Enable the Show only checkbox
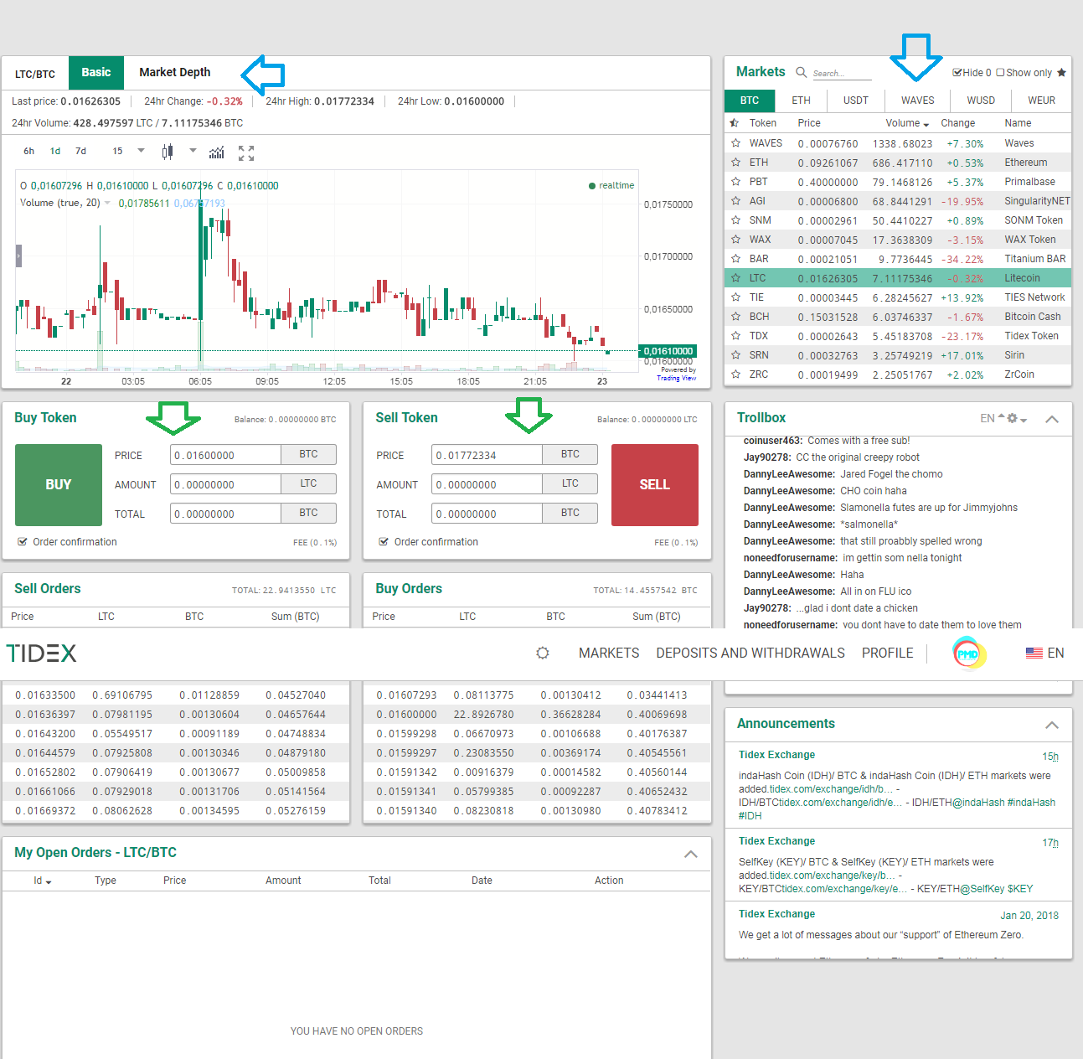This screenshot has height=1059, width=1083. pyautogui.click(x=1000, y=73)
